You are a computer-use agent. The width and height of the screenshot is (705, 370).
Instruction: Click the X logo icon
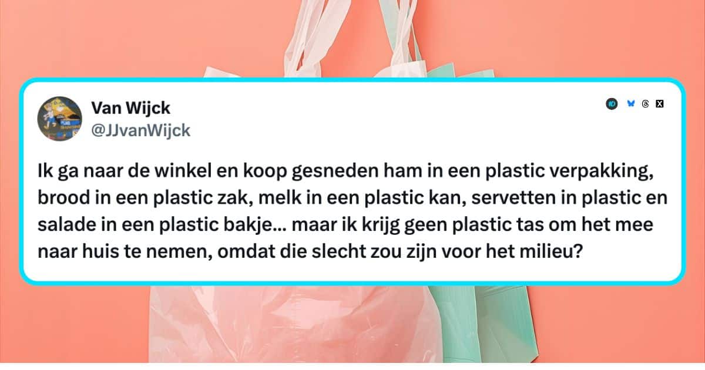660,104
